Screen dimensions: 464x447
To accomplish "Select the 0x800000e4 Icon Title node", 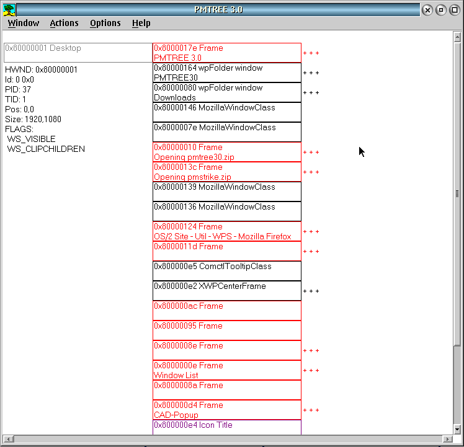I will point(227,427).
